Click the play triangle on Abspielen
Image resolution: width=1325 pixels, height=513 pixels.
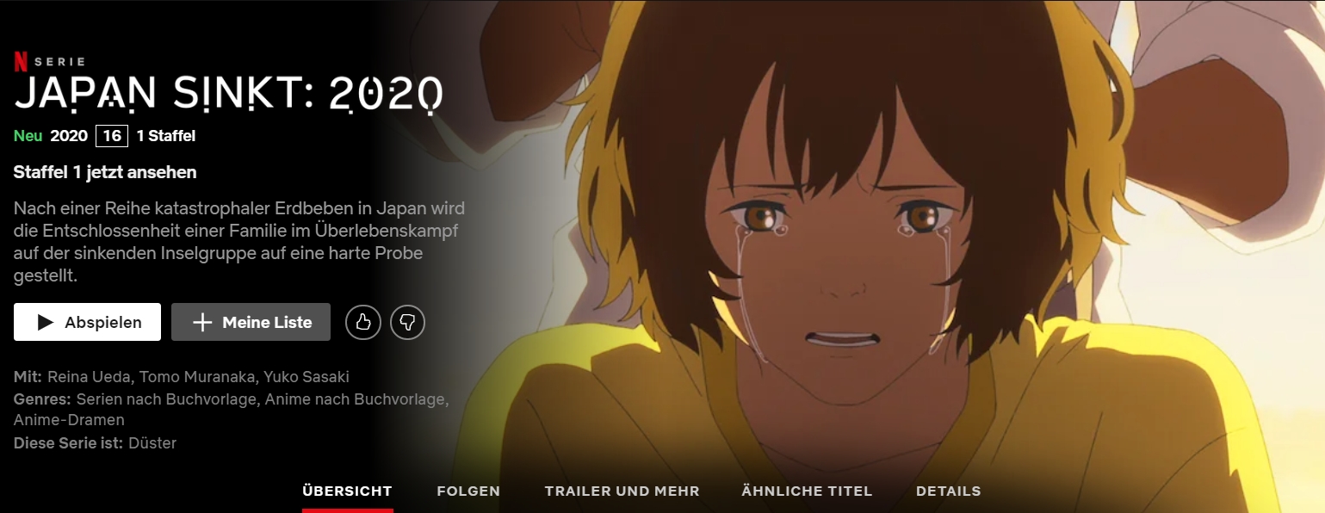pyautogui.click(x=46, y=323)
